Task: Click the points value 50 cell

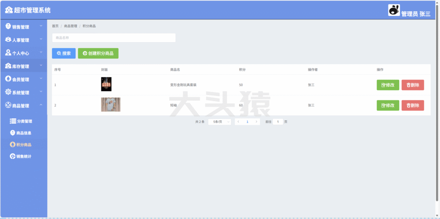Action: 241,85
